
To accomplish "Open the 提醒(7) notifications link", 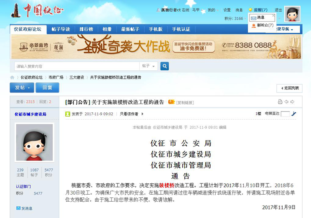I will 260,10.
